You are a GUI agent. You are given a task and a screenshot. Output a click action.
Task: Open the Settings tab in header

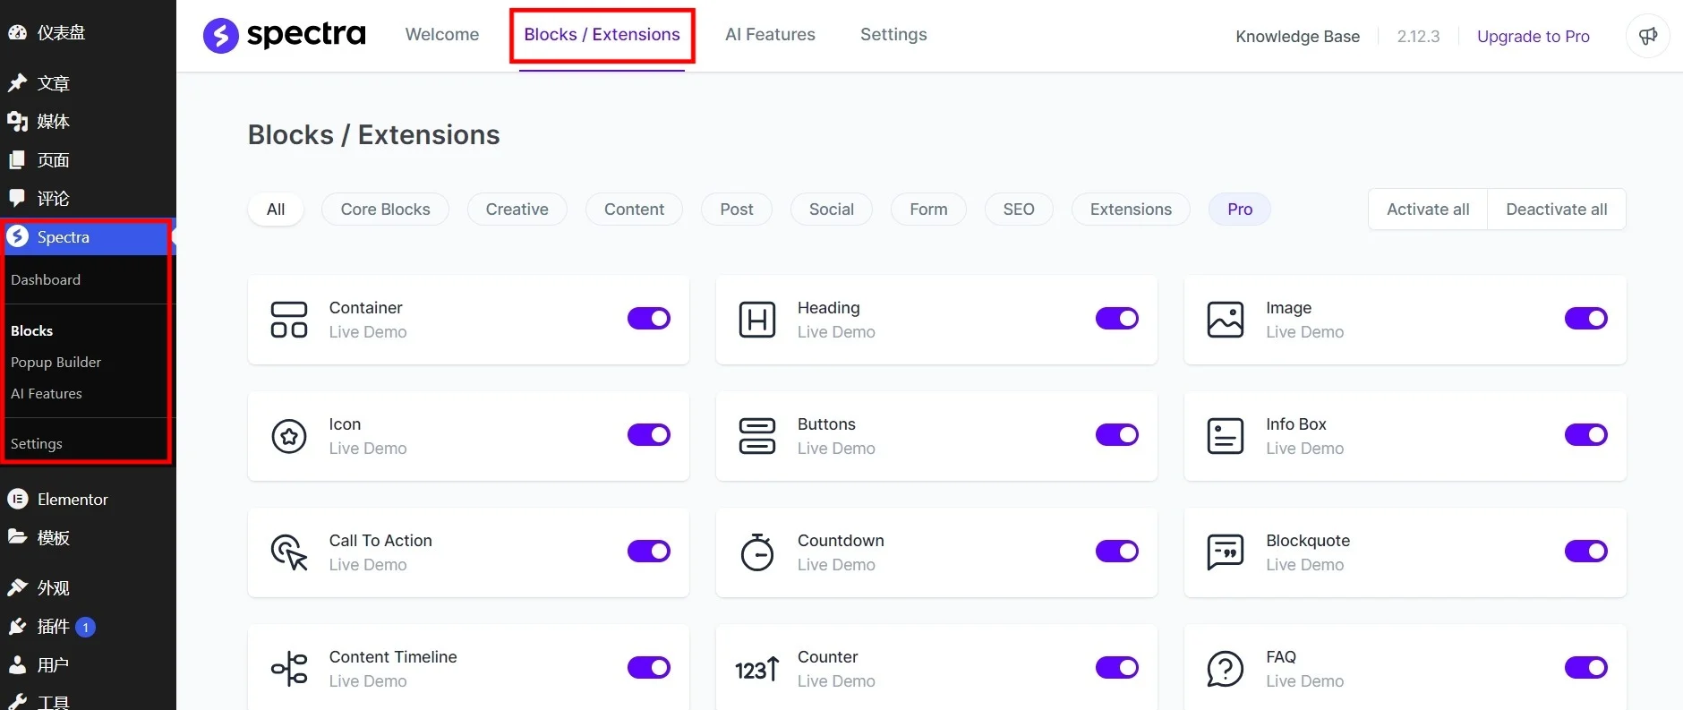893,35
